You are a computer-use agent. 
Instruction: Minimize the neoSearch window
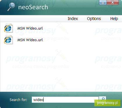tap(103, 2)
